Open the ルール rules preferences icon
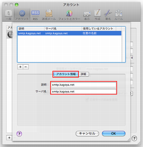The width and height of the screenshot is (143, 147). tap(118, 15)
